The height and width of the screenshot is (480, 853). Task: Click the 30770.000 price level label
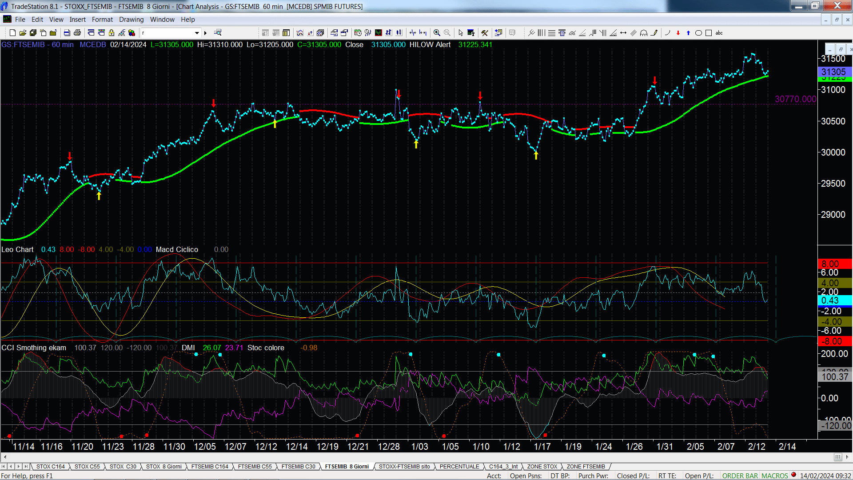point(795,99)
